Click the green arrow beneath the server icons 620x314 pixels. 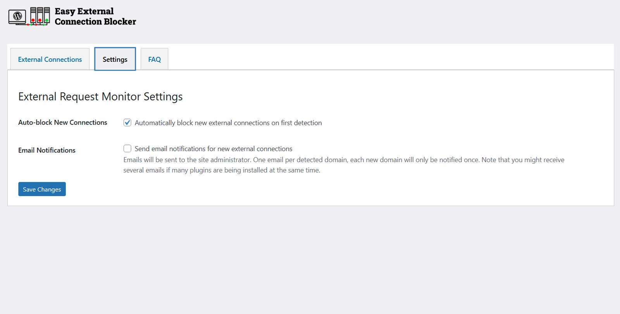(43, 25)
